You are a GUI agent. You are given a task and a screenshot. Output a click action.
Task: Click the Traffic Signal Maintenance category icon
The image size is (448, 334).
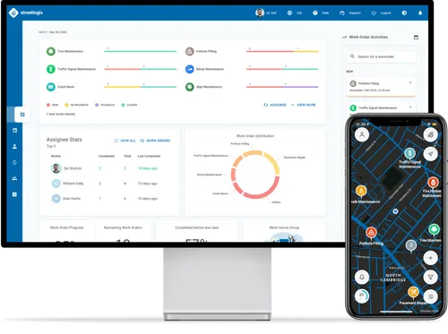coord(51,69)
